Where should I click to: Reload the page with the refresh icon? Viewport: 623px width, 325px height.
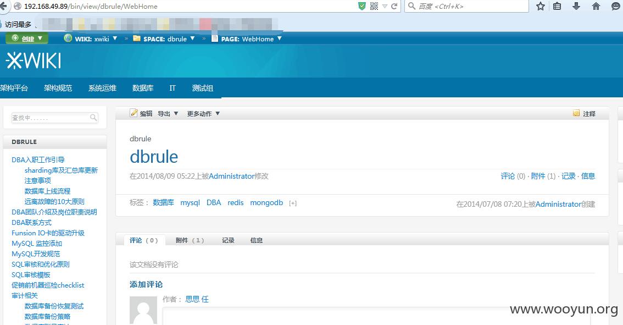394,6
